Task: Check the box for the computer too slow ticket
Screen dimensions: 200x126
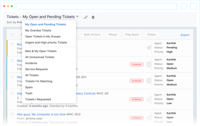Action: [12, 114]
